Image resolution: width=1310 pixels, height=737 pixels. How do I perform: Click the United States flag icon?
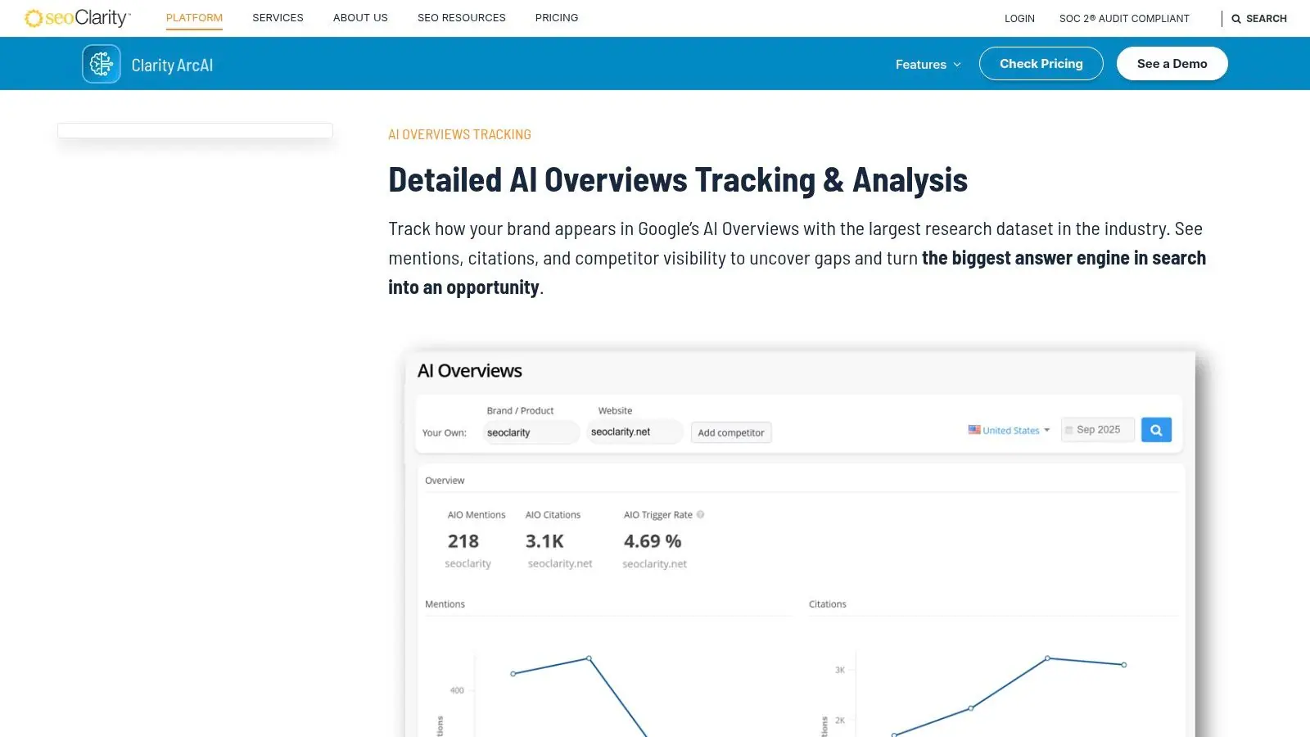pos(974,430)
